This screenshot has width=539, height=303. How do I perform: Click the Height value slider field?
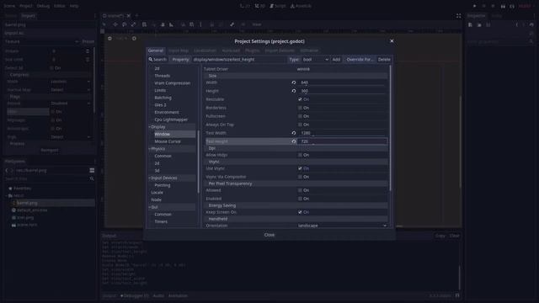pyautogui.click(x=343, y=91)
